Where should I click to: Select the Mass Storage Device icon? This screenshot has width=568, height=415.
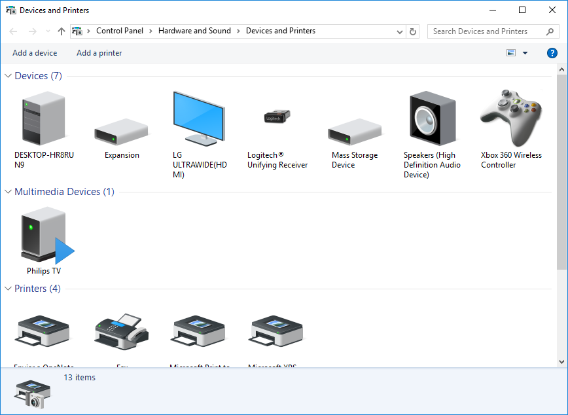(x=354, y=132)
